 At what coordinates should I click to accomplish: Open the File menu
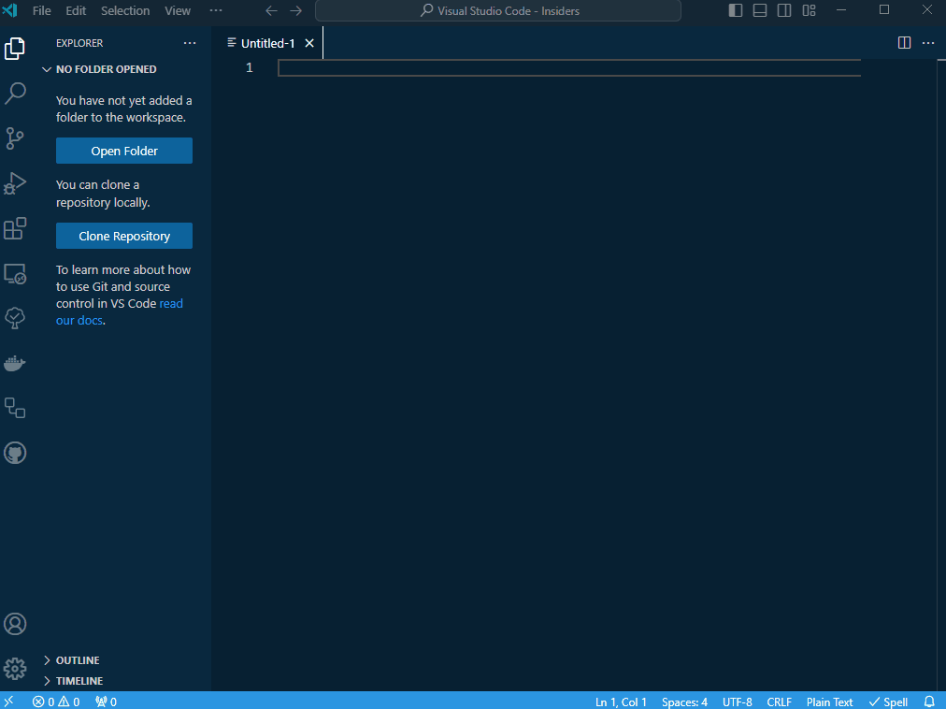42,10
